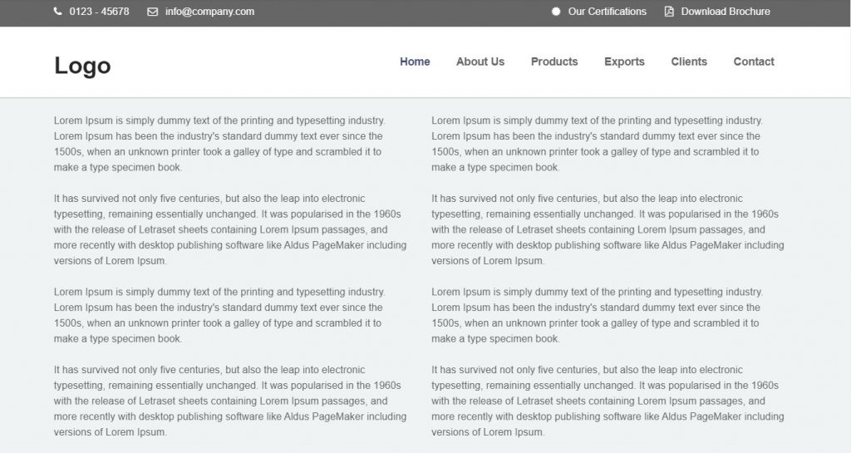Click the envelope email icon
Viewport: 851px width, 453px height.
click(153, 12)
